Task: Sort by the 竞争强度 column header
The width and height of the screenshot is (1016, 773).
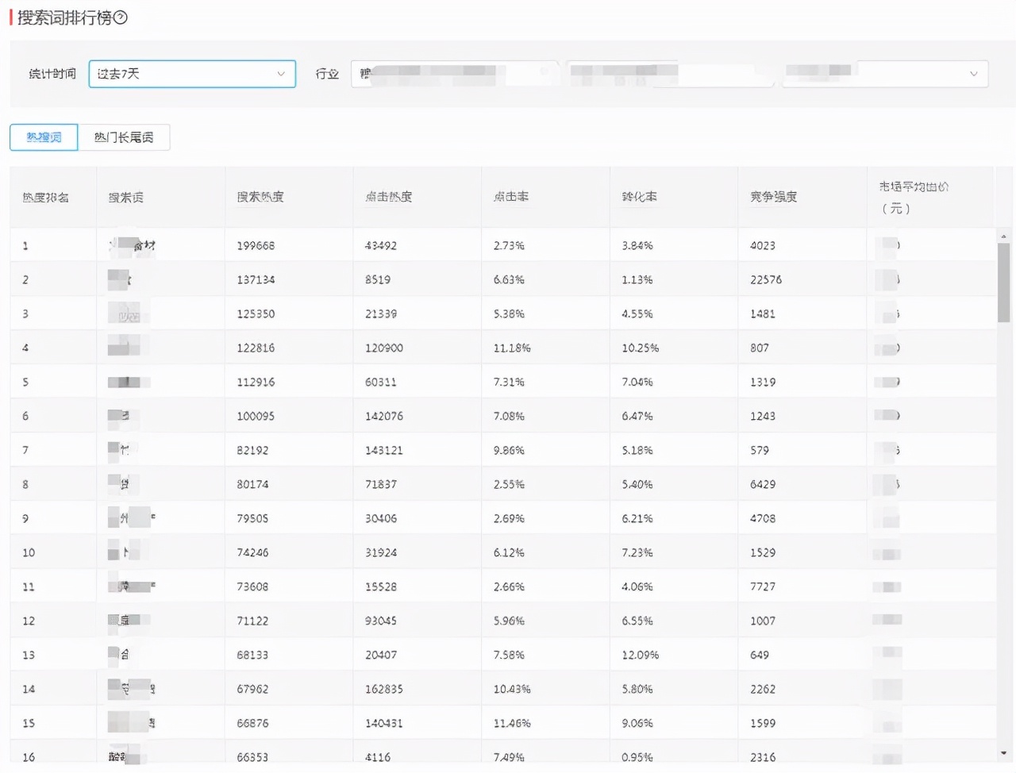Action: click(774, 197)
